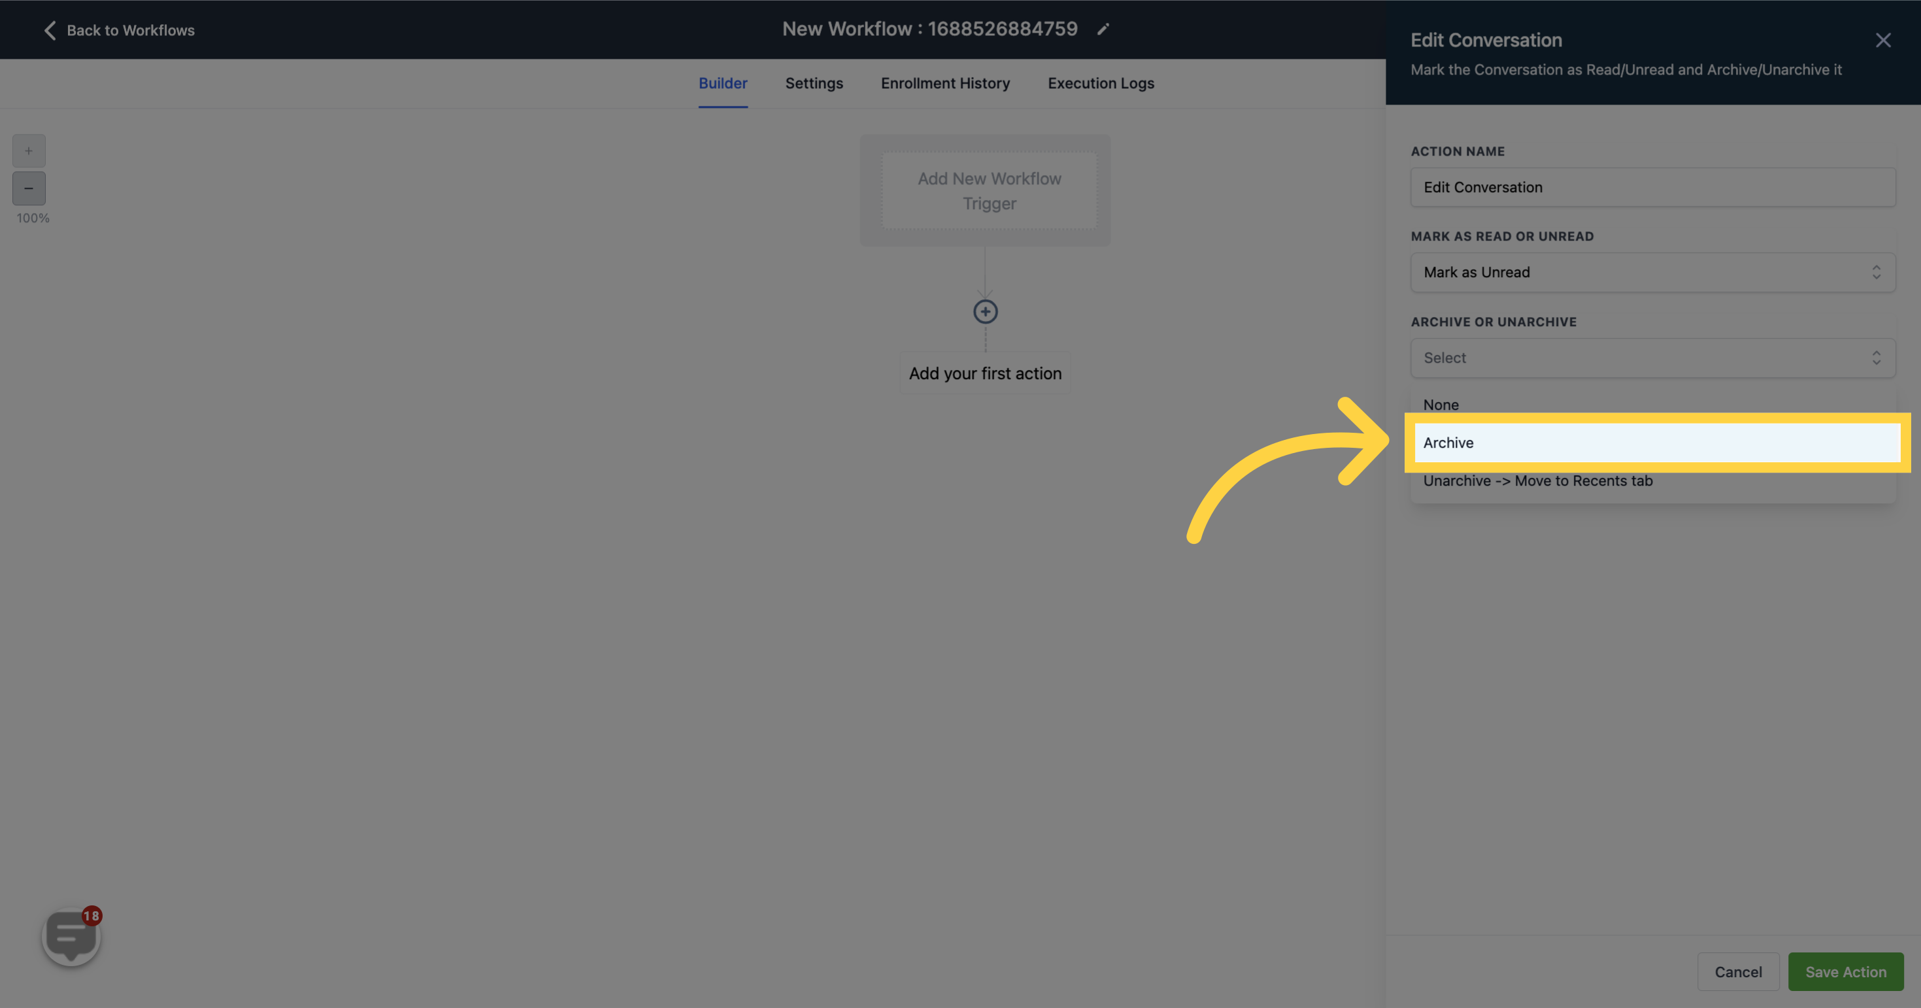The image size is (1921, 1008).
Task: Click the Save Action button
Action: point(1845,971)
